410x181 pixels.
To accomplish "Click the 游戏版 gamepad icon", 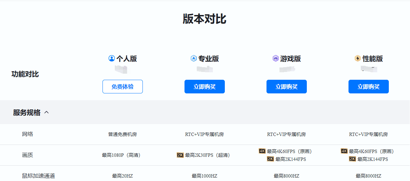I will tap(275, 59).
